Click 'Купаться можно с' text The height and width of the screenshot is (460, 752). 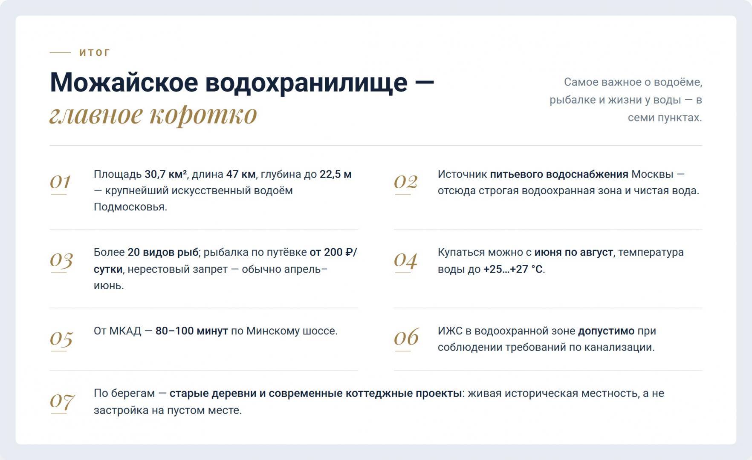pyautogui.click(x=485, y=252)
